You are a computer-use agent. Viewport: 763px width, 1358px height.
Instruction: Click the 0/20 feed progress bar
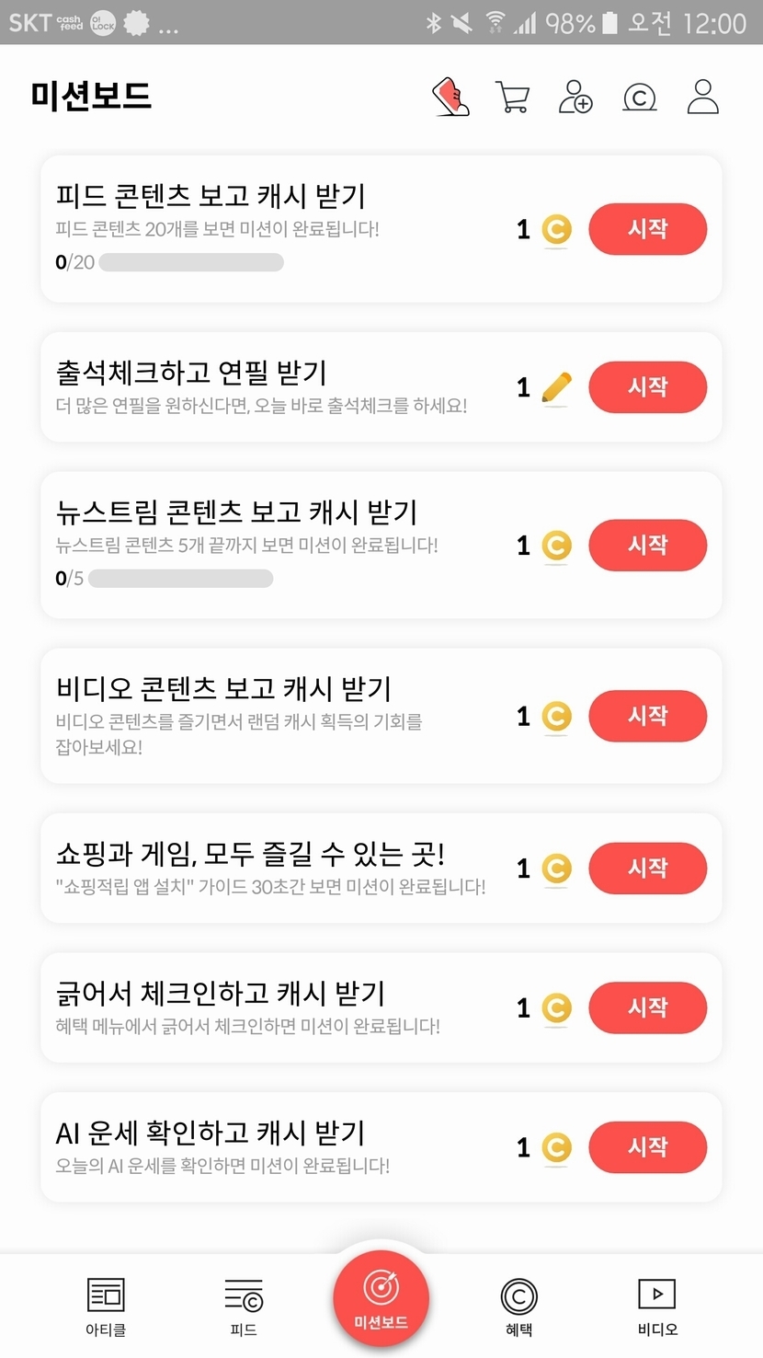coord(191,262)
